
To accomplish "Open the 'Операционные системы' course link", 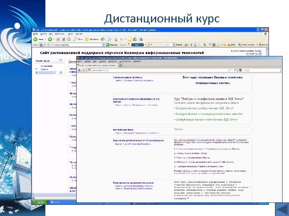I will pos(128,78).
